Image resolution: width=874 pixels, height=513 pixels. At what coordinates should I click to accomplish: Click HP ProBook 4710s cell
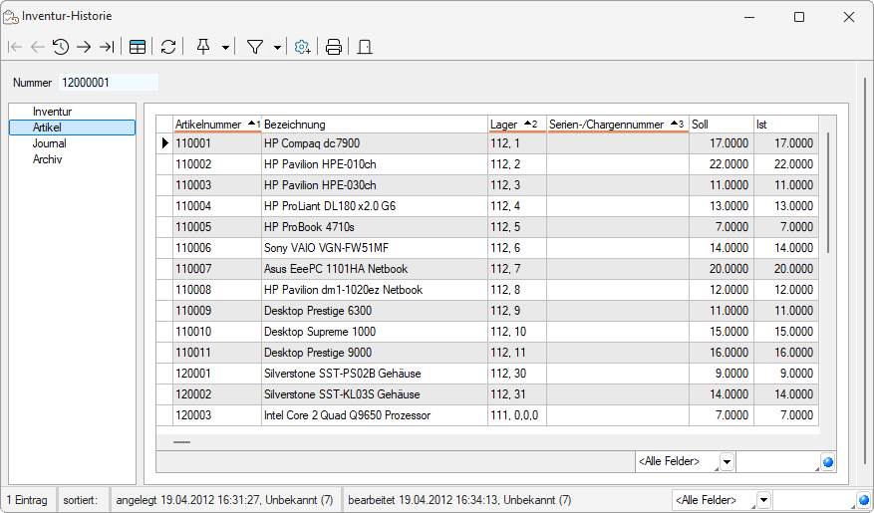(x=374, y=227)
